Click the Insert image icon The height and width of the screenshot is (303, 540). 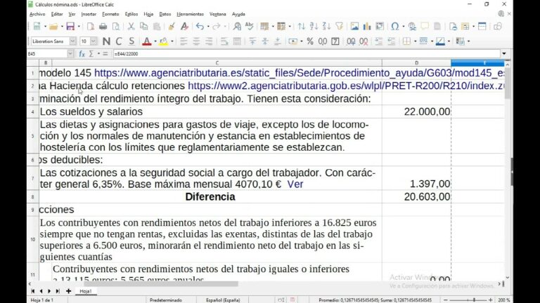point(354,27)
